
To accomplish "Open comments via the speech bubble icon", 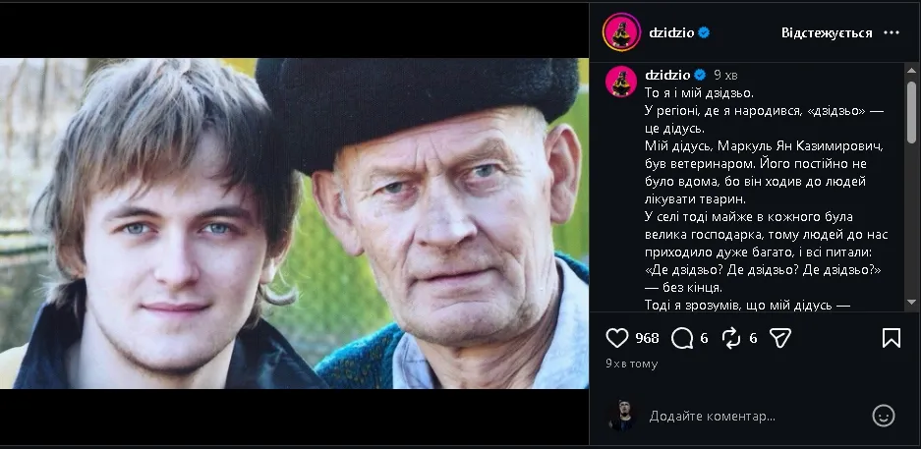I will tap(682, 338).
